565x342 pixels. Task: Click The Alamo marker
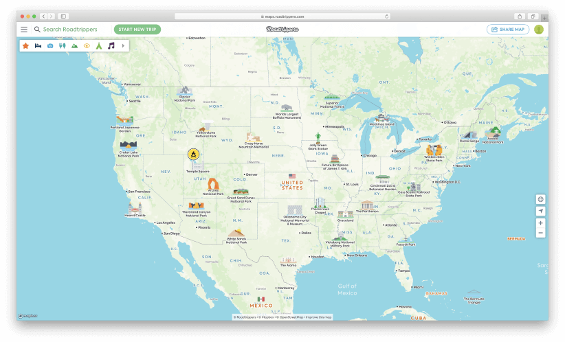tap(288, 260)
